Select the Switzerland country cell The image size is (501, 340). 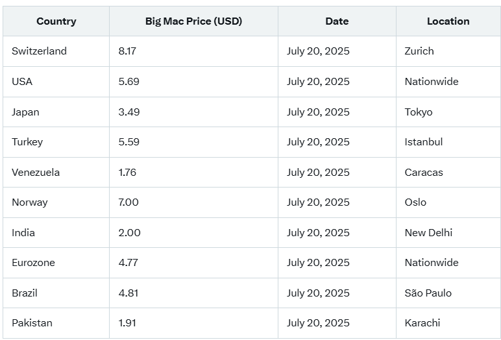point(56,51)
